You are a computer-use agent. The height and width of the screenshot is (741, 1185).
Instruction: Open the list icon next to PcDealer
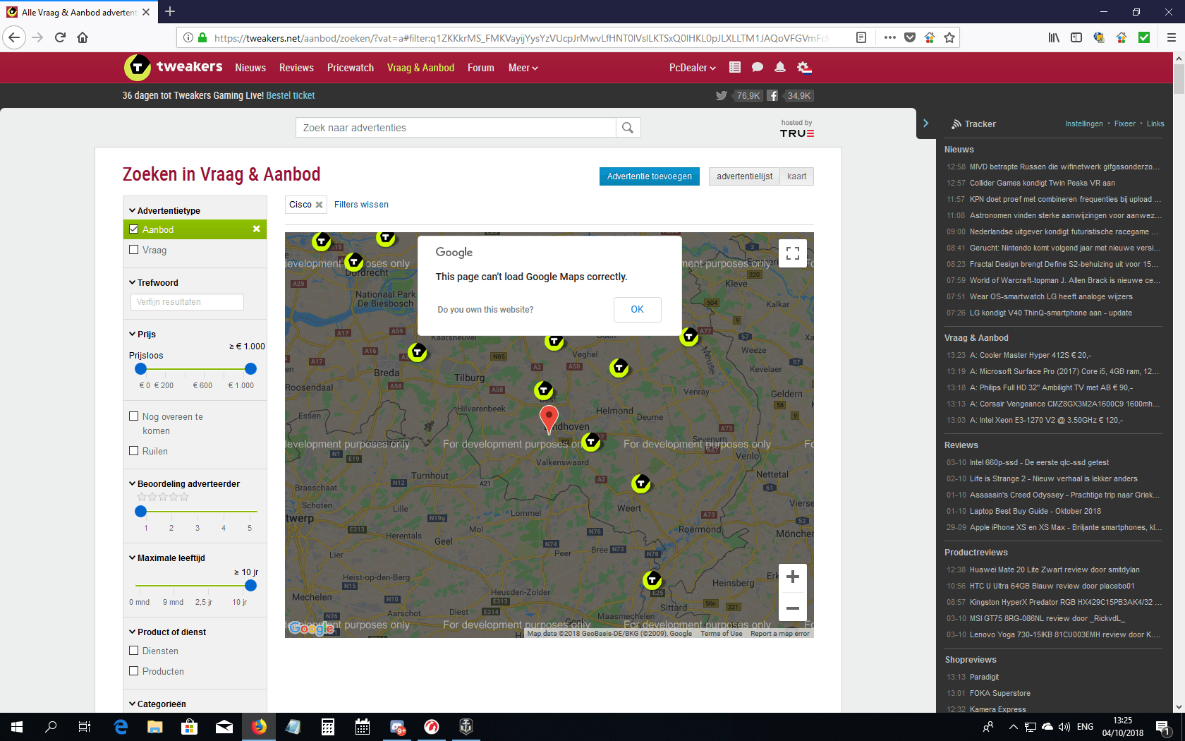point(735,67)
